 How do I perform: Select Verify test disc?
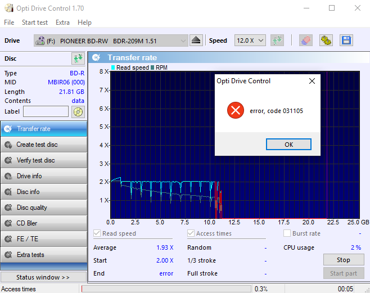(44, 160)
